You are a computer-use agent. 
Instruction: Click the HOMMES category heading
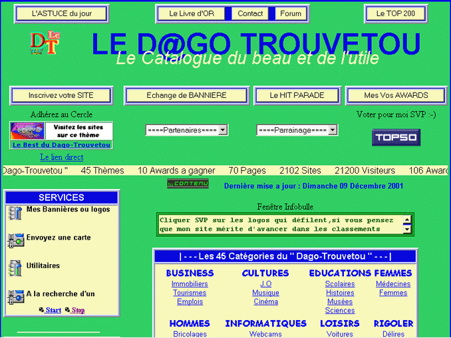coord(190,323)
